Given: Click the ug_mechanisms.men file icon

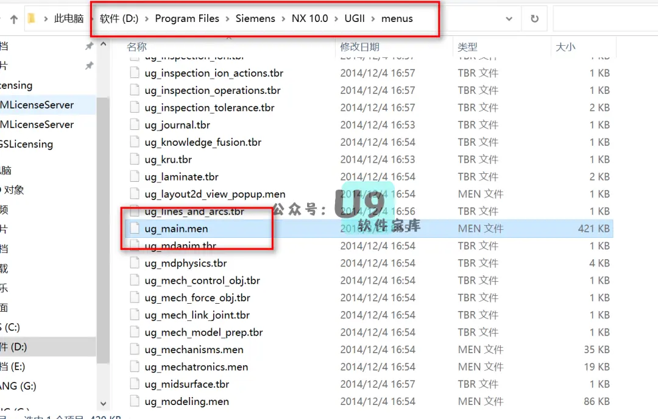Looking at the screenshot, I should click(x=135, y=349).
